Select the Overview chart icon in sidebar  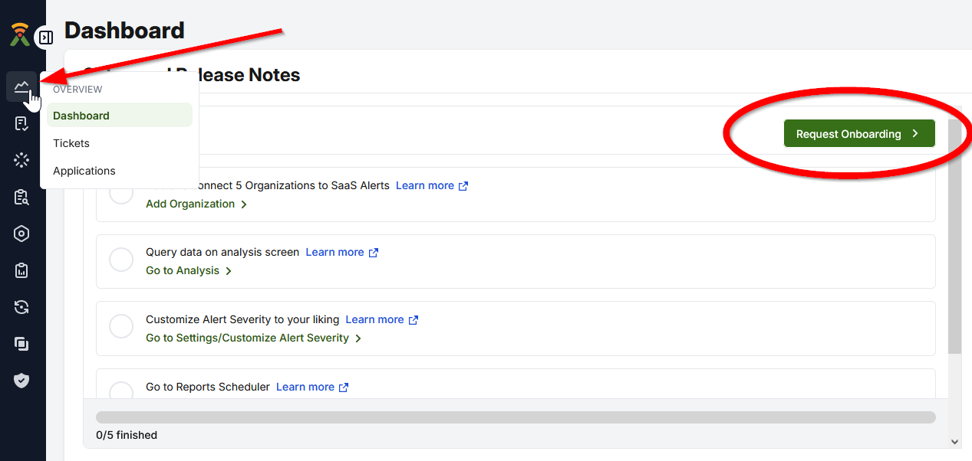coord(21,86)
